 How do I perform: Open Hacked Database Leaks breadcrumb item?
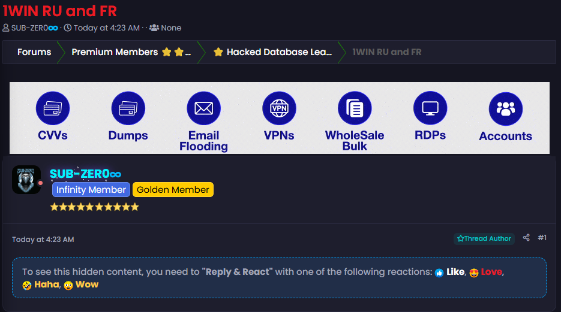[272, 52]
